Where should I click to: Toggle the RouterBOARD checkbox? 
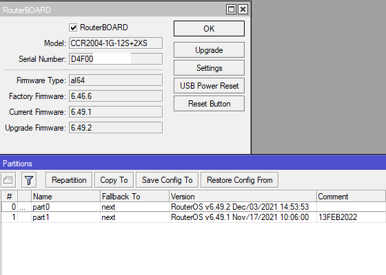click(x=73, y=27)
